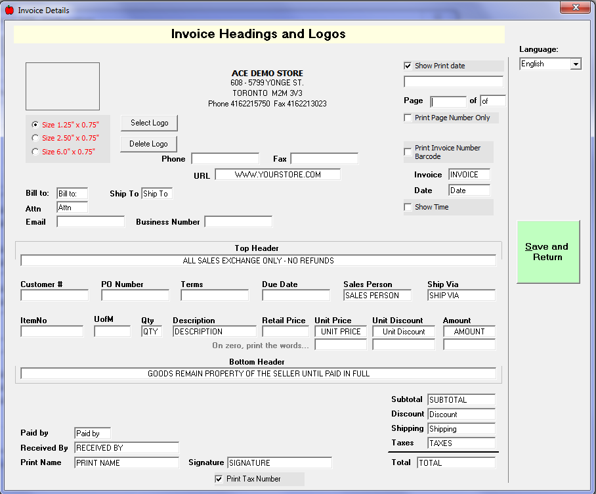Toggle Show Print date checkbox
596x494 pixels.
[x=408, y=66]
